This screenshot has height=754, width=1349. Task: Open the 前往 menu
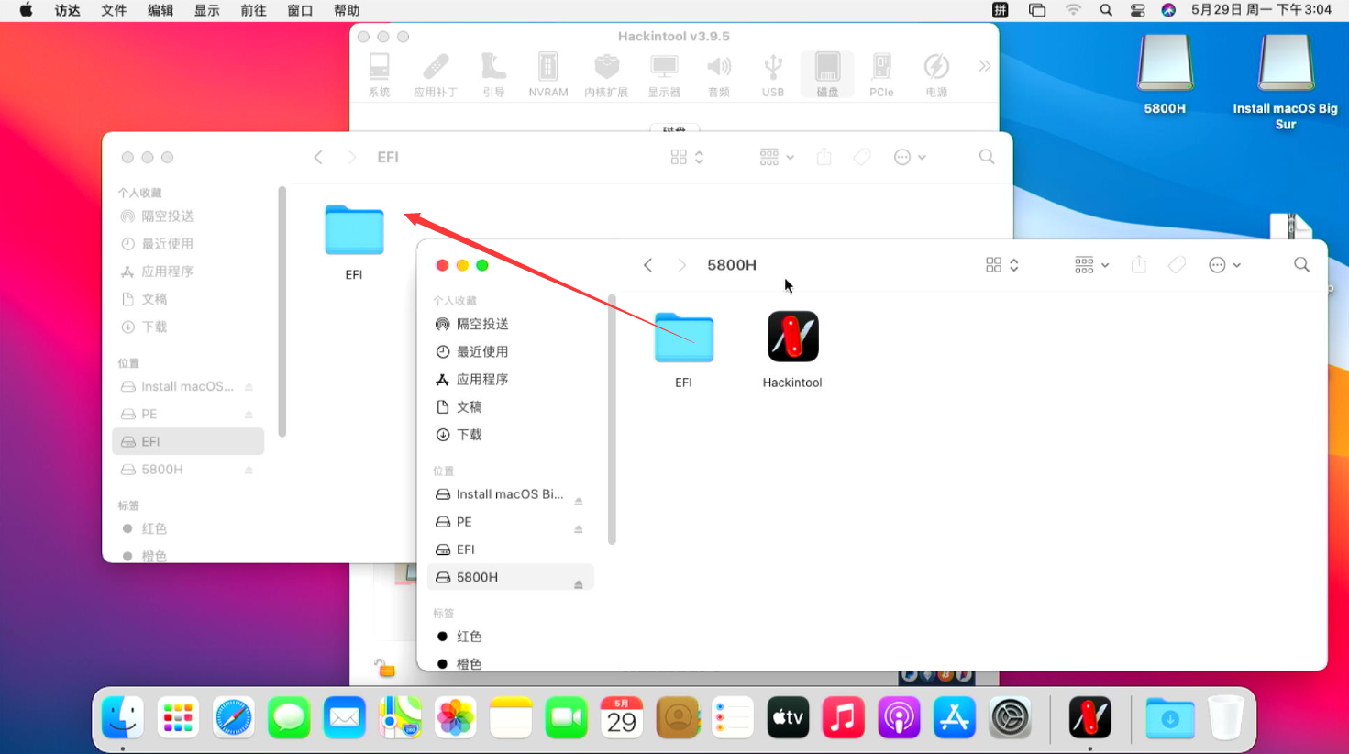253,10
